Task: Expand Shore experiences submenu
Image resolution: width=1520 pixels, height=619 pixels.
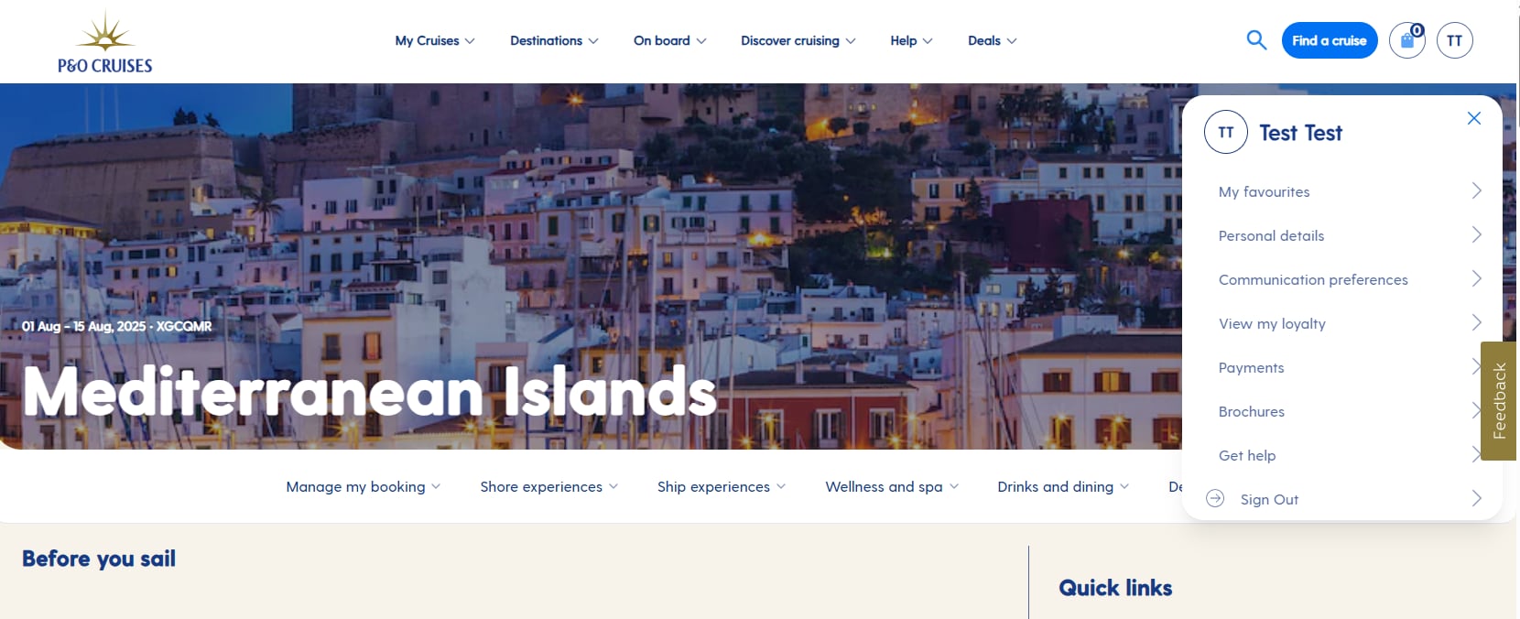Action: [548, 486]
